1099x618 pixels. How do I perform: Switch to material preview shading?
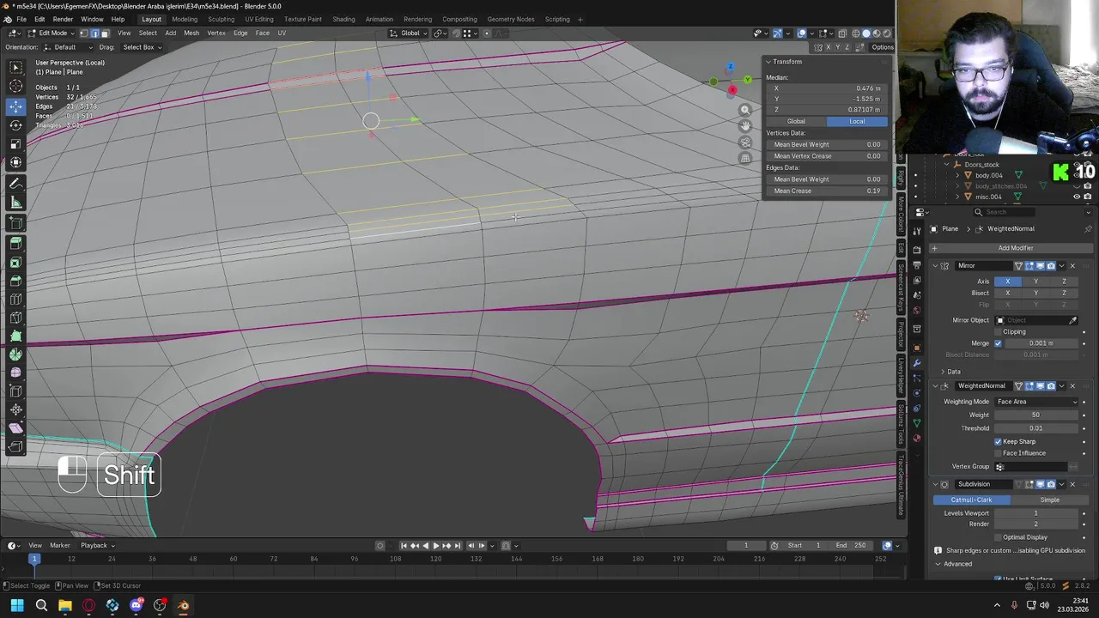click(x=877, y=33)
